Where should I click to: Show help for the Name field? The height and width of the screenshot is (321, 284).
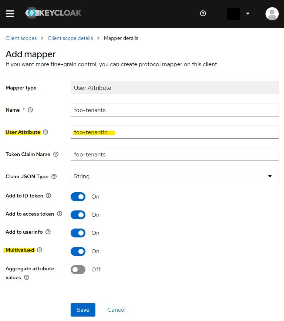pyautogui.click(x=31, y=110)
